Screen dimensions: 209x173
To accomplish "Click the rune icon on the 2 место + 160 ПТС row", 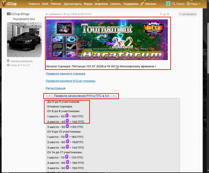I will click(x=68, y=162).
